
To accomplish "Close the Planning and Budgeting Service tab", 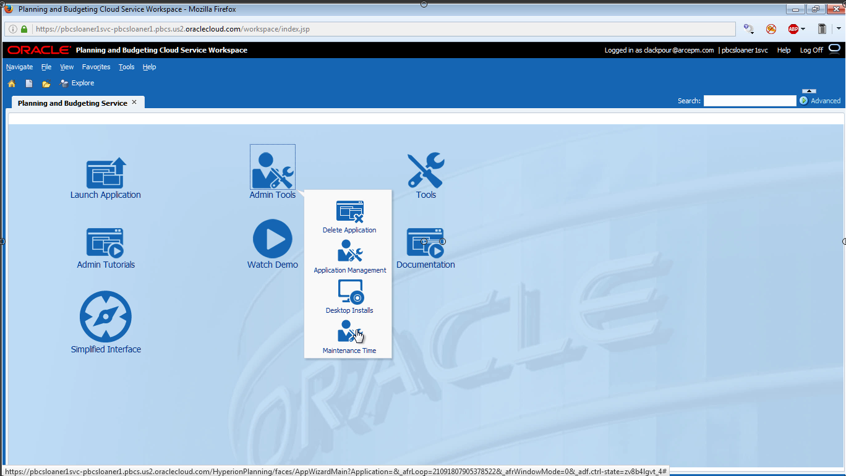I will tap(134, 102).
